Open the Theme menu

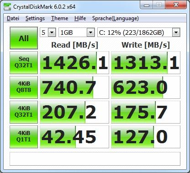click(x=59, y=18)
